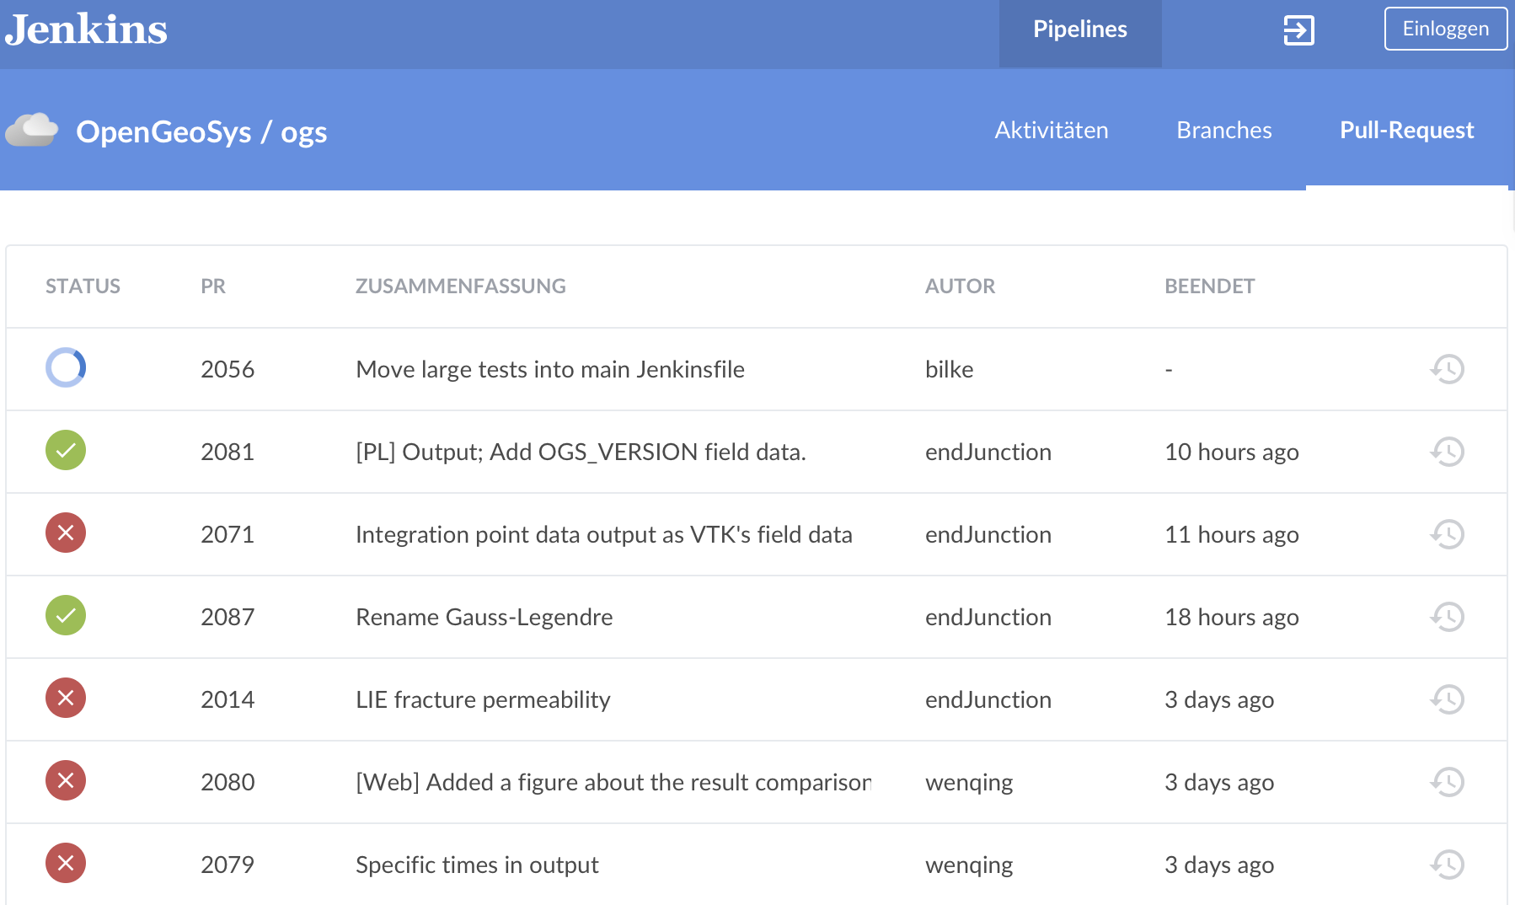The width and height of the screenshot is (1515, 905).
Task: Open 'Specific times in output' summary
Action: click(477, 865)
